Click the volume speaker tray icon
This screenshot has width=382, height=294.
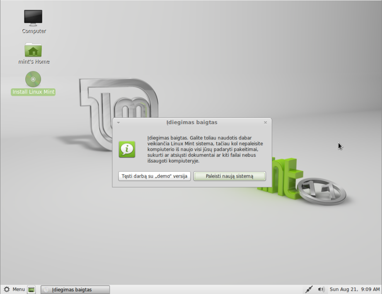[321, 289]
